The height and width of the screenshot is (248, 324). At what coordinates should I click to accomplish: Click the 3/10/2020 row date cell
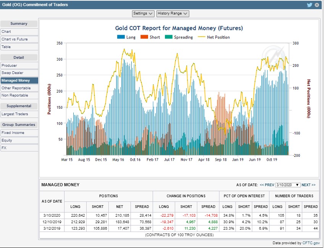point(52,215)
